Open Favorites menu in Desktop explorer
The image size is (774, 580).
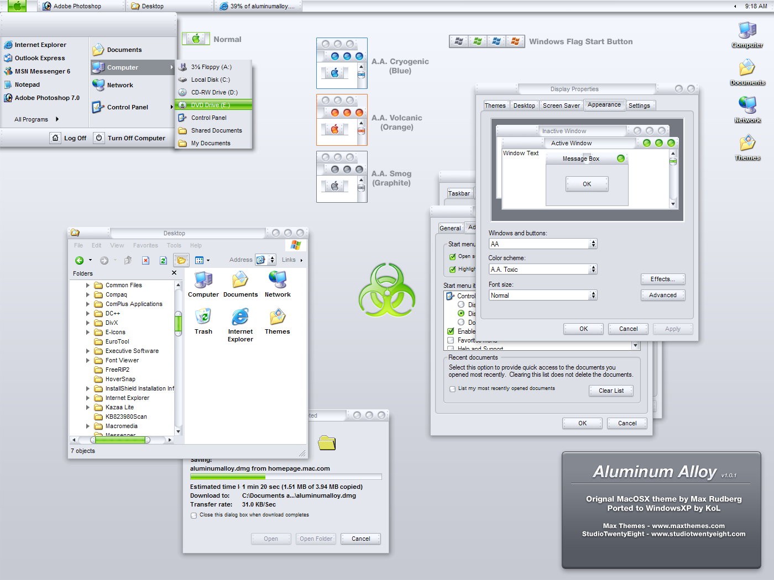tap(145, 245)
